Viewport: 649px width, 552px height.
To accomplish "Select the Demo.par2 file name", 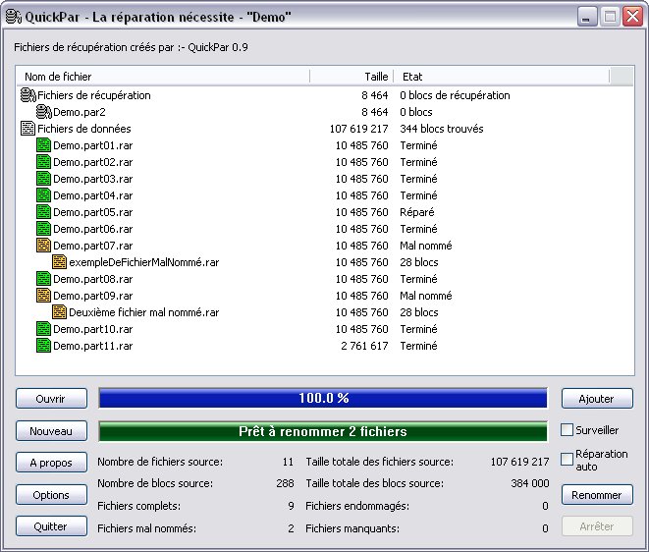I will (80, 112).
